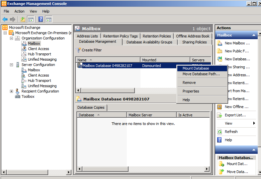Collapse the Organization Configuration tree node
The width and height of the screenshot is (261, 179).
point(11,38)
